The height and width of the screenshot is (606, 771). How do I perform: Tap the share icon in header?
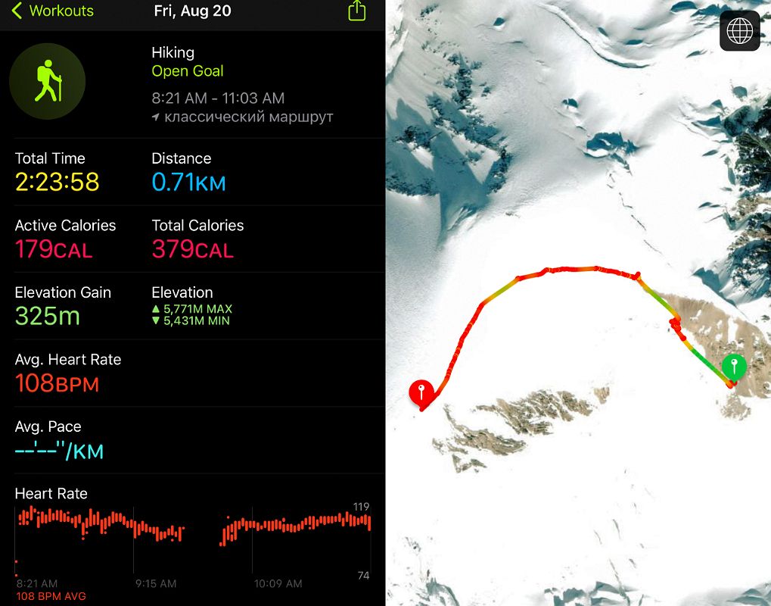[356, 11]
